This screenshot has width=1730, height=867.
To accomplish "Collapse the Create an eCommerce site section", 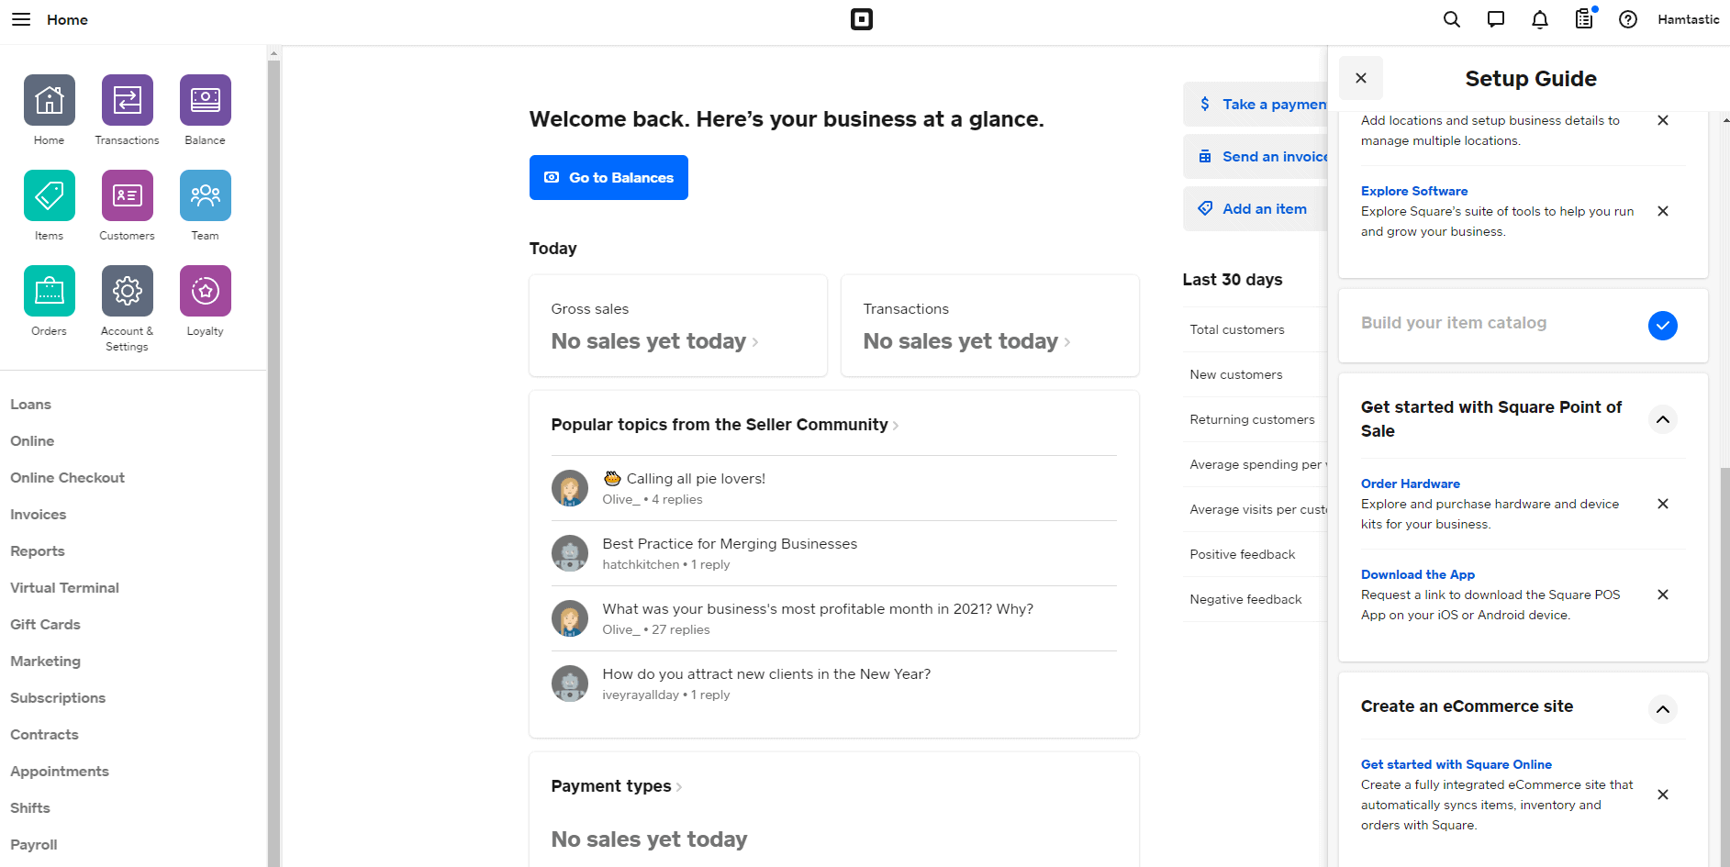I will coord(1662,709).
